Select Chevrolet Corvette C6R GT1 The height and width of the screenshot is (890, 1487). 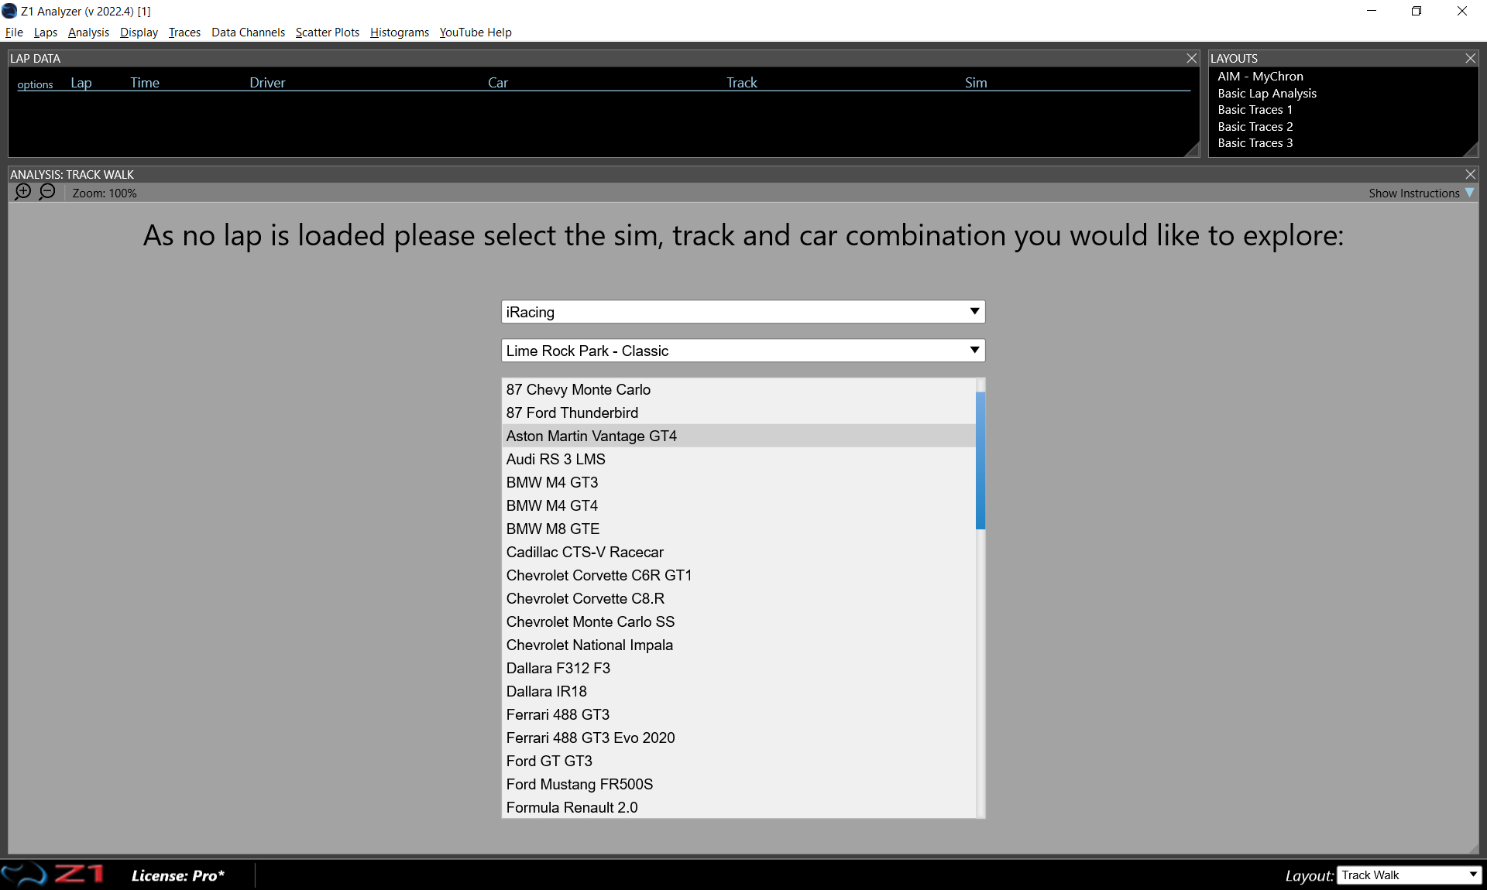point(739,575)
